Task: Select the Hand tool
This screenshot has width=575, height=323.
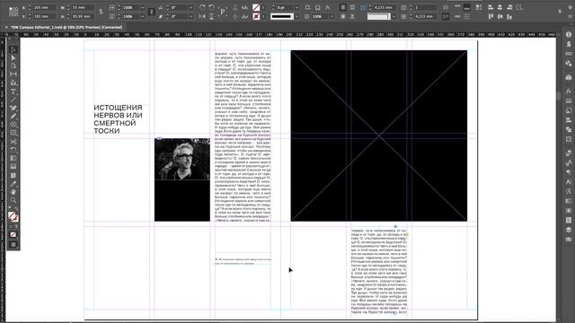Action: [13, 192]
